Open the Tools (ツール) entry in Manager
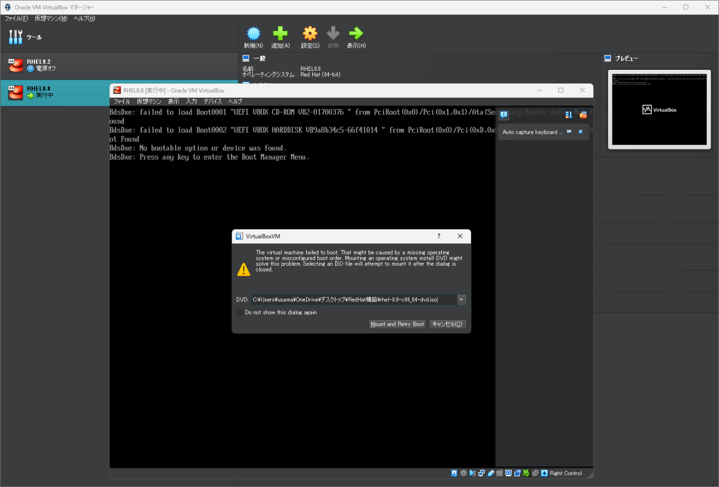The width and height of the screenshot is (719, 487). tap(119, 37)
